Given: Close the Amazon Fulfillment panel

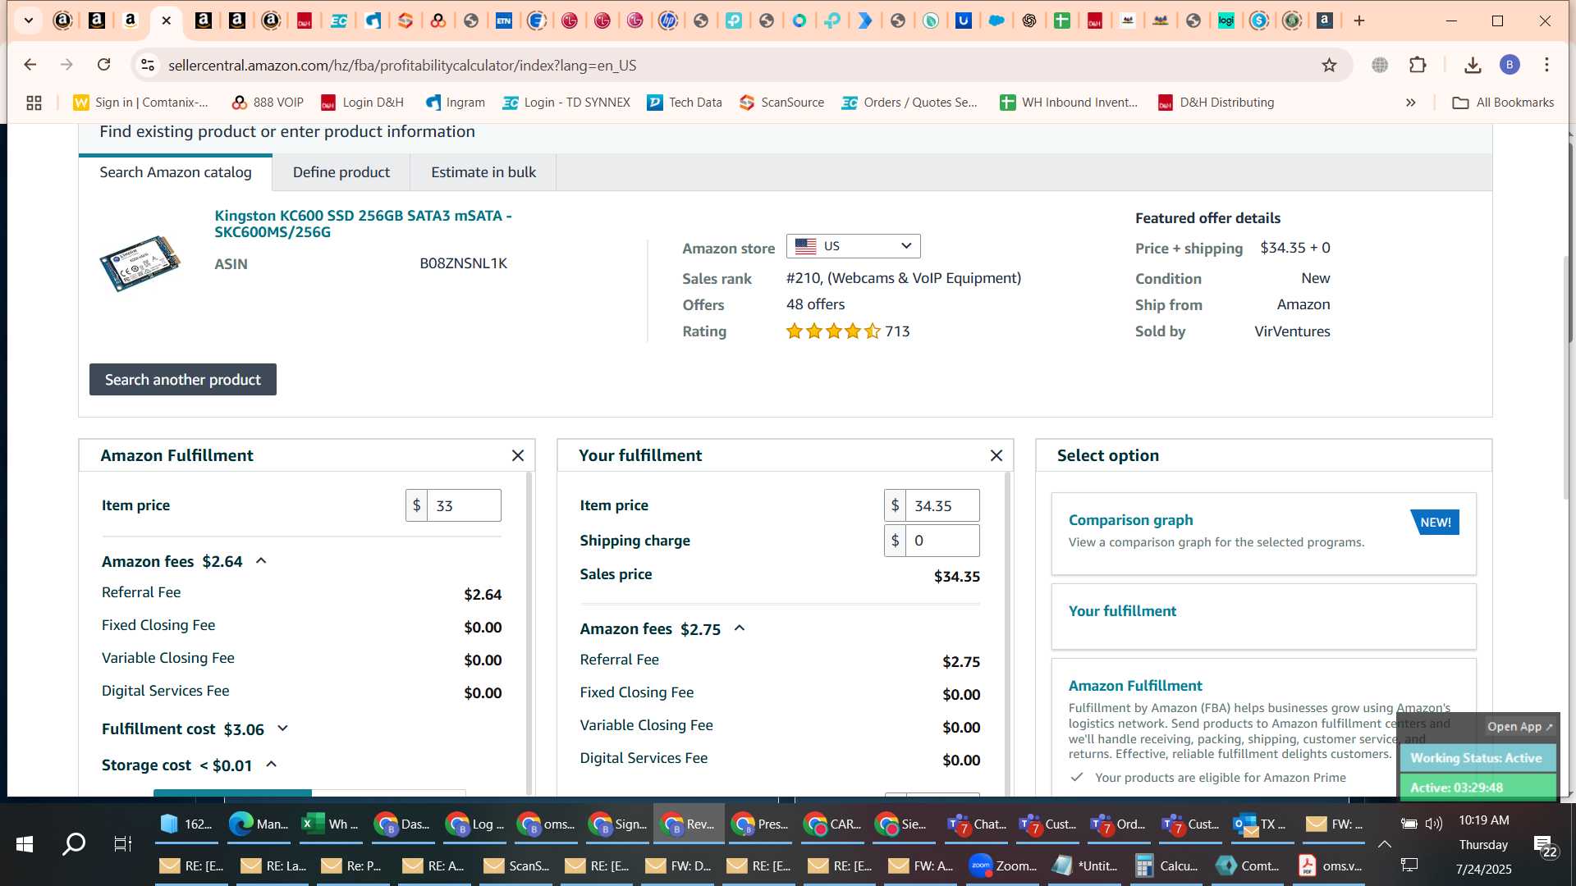Looking at the screenshot, I should click(x=518, y=455).
